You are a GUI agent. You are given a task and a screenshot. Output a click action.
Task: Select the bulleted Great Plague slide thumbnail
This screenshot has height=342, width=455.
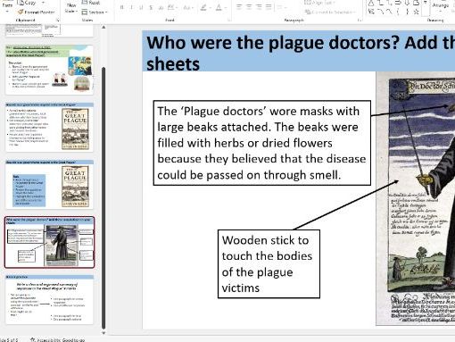pos(49,128)
